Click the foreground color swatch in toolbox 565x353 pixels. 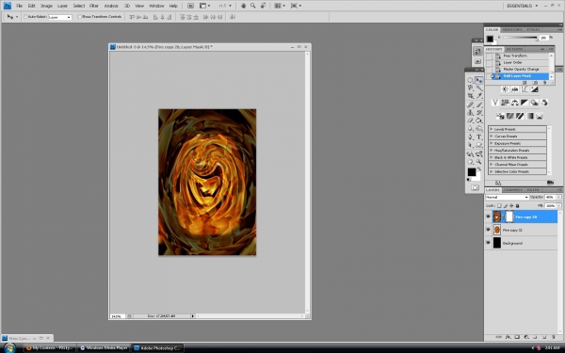(472, 172)
